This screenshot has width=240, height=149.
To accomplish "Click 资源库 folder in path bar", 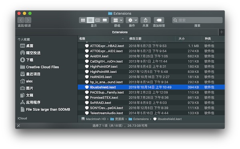I will pos(117,119).
